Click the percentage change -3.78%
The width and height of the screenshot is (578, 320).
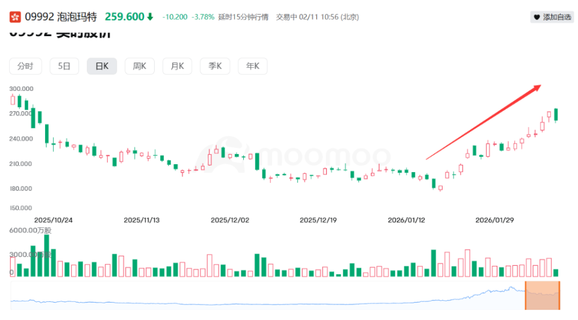pos(203,17)
